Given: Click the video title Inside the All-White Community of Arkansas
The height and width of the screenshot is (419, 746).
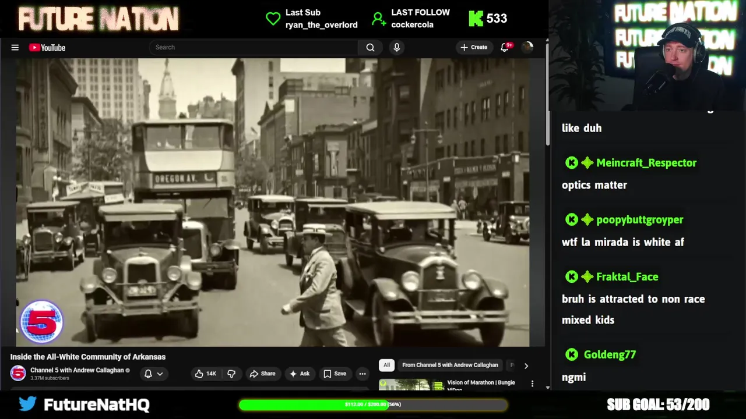Looking at the screenshot, I should tap(87, 357).
